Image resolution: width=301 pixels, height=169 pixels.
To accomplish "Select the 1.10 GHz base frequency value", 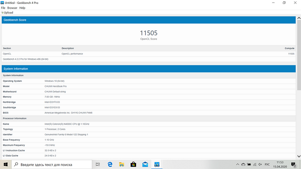I will pyautogui.click(x=49, y=140).
